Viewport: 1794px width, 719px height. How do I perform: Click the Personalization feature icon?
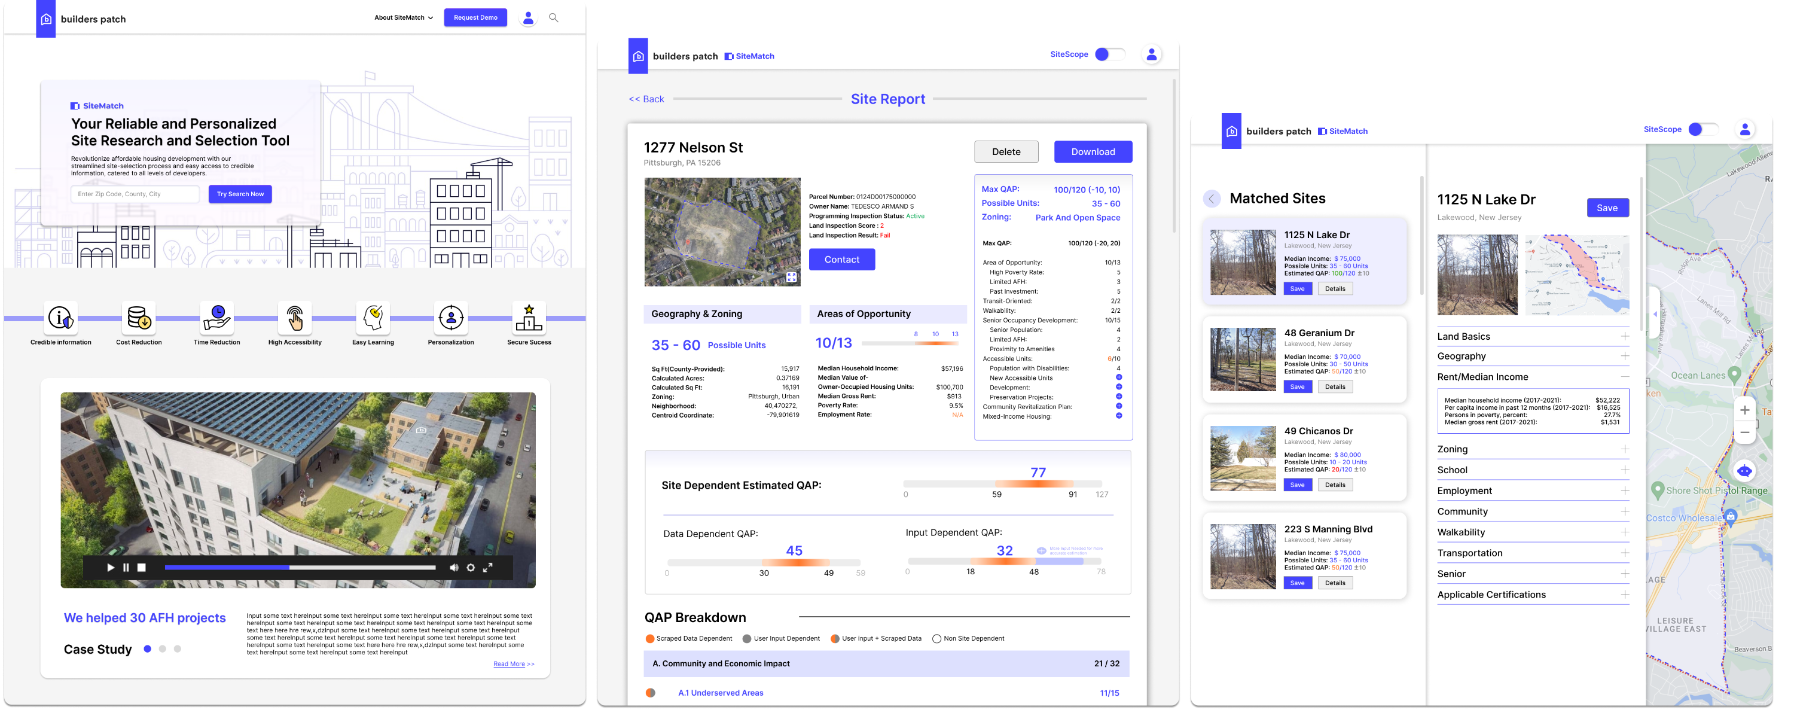[451, 319]
